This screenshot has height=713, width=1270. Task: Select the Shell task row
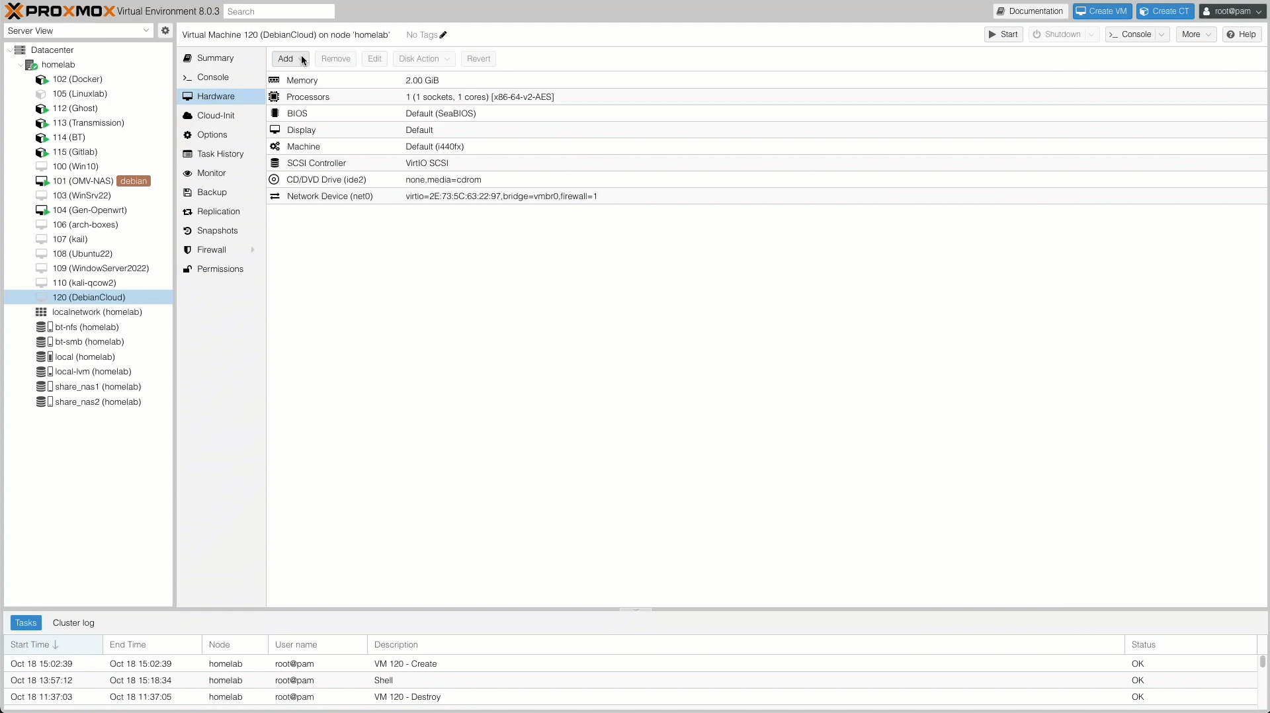(x=630, y=681)
